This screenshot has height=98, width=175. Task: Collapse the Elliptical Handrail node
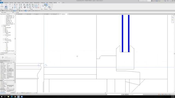pyautogui.click(x=4, y=40)
